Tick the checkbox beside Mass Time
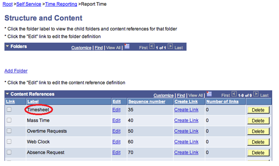Image resolution: width=279 pixels, height=166 pixels. pyautogui.click(x=9, y=120)
